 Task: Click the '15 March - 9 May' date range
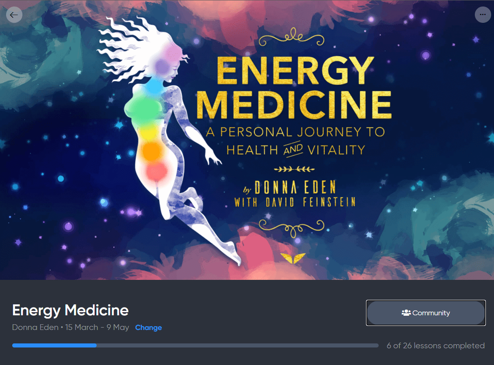[97, 328]
